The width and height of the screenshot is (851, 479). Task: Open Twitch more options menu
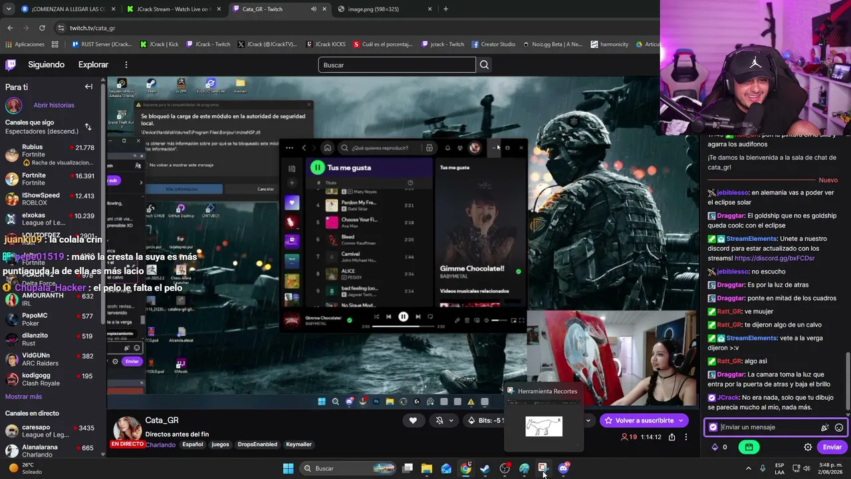click(x=126, y=65)
